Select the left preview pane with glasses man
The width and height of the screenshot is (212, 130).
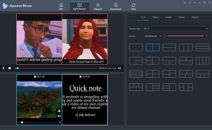(39, 39)
